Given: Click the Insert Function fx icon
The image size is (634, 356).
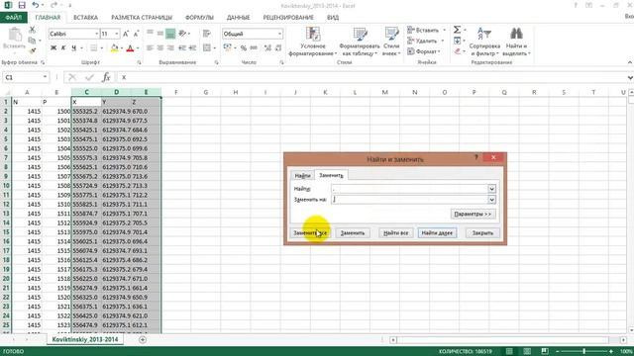Looking at the screenshot, I should click(x=106, y=77).
